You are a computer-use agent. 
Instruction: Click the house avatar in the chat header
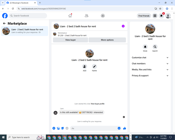click(56, 26)
